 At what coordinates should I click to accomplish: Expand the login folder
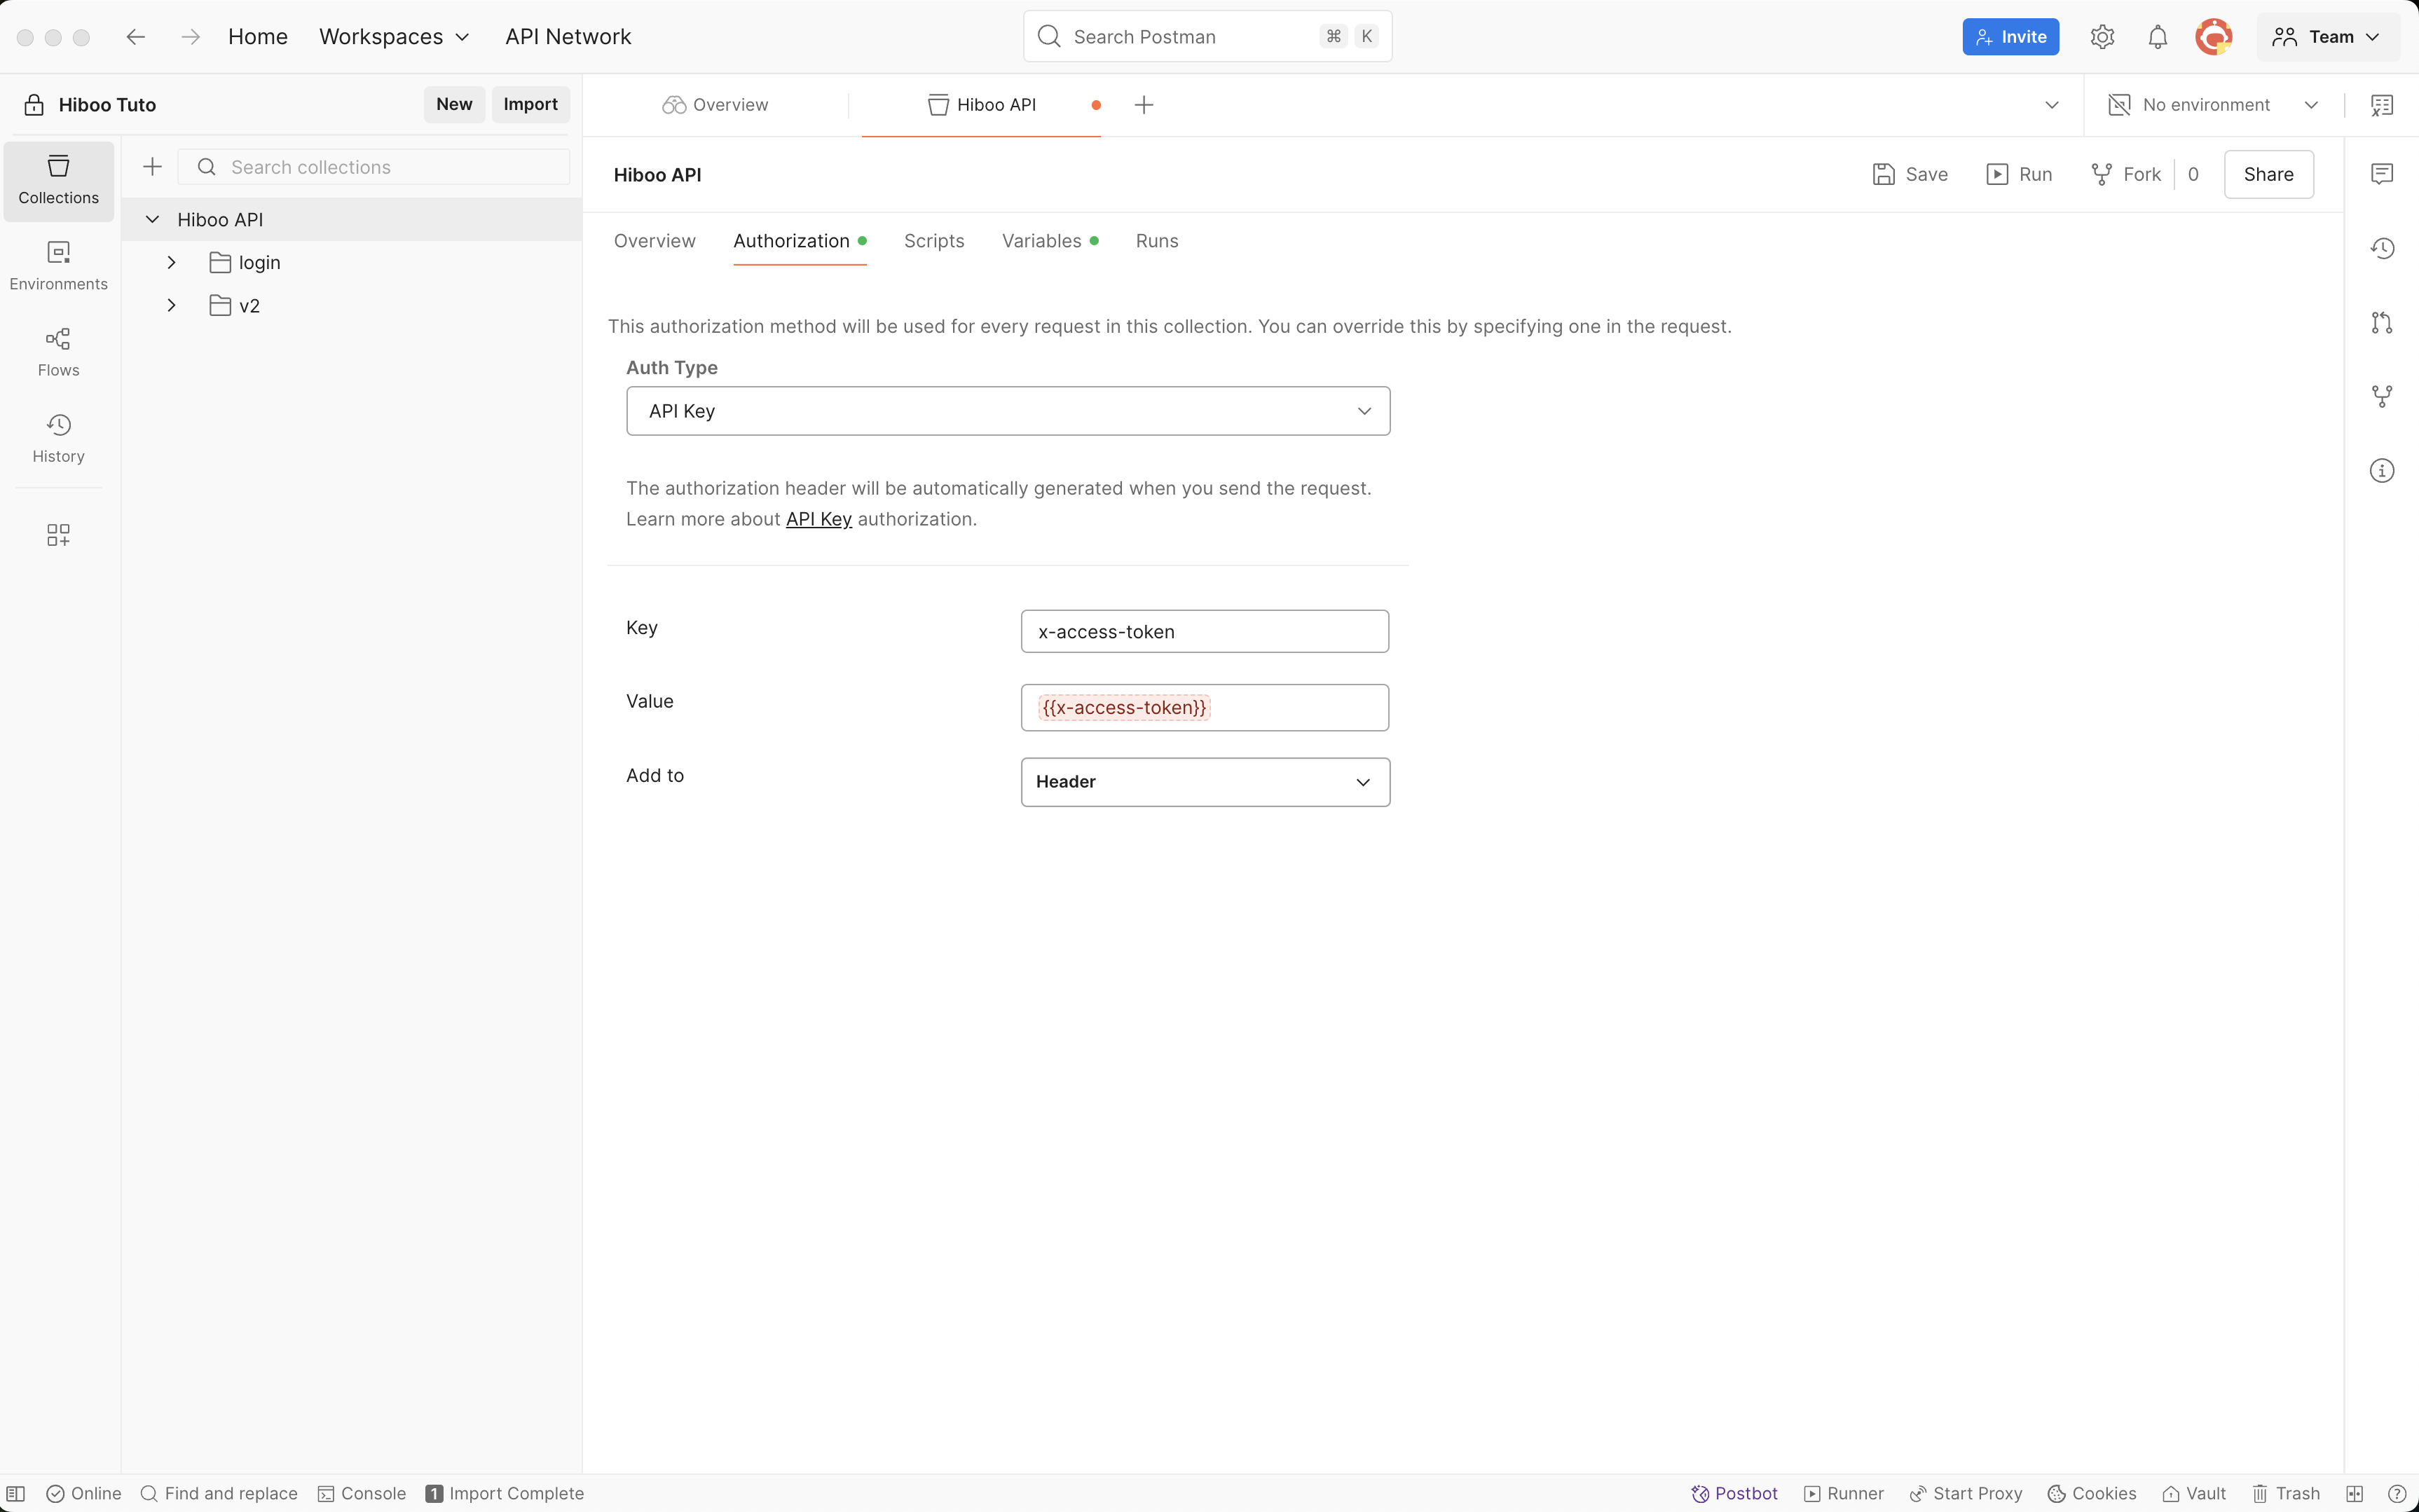point(171,262)
